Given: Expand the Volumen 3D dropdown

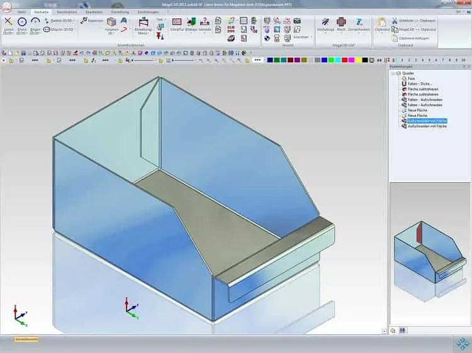Looking at the screenshot, I should [111, 26].
